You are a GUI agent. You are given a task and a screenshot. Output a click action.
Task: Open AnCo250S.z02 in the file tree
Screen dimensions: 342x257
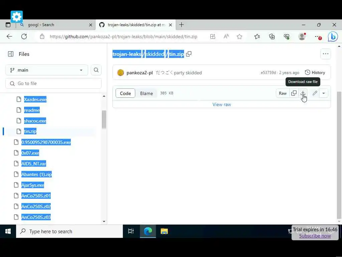click(36, 206)
